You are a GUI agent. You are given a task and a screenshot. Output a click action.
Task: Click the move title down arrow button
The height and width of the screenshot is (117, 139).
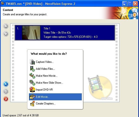[x=6, y=34]
